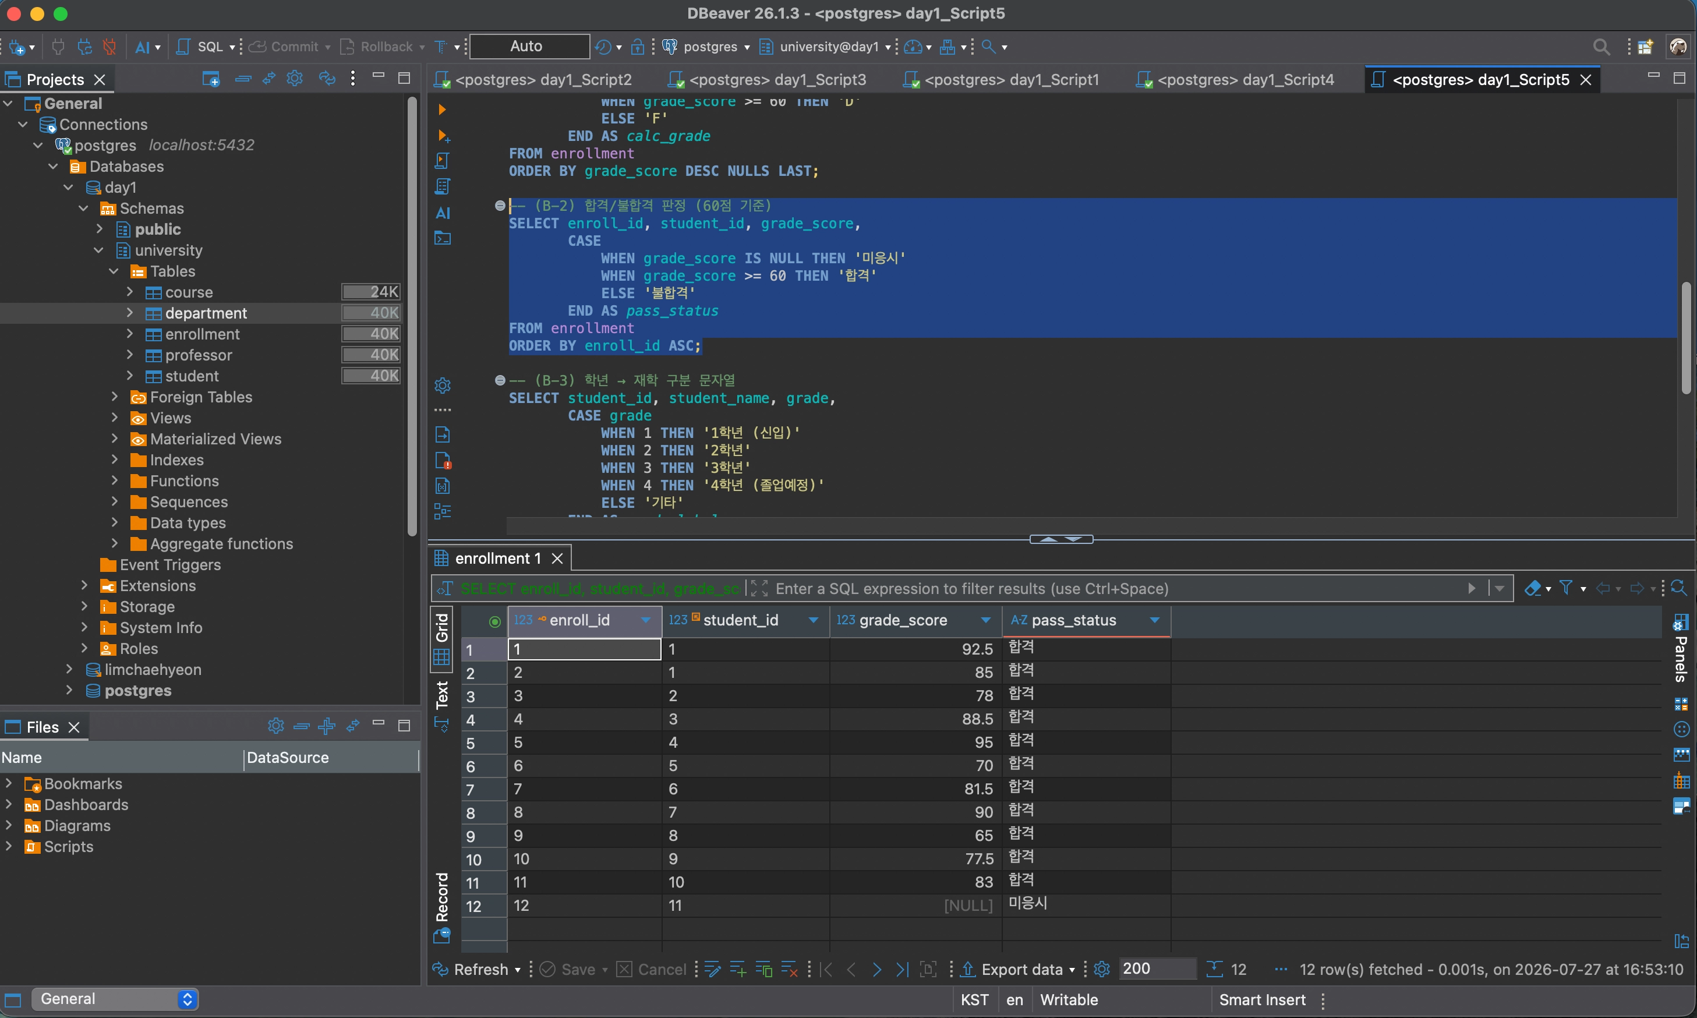
Task: Open AI assistant icon in editor side toolbar
Action: 443,213
